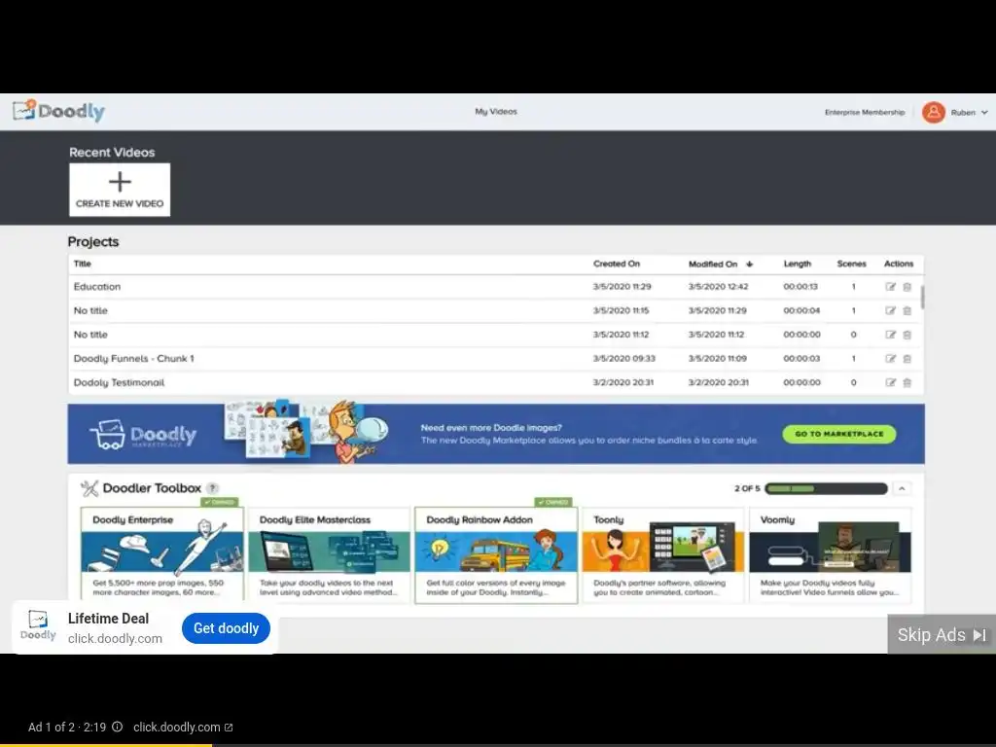The height and width of the screenshot is (747, 996).
Task: Visit click.doodly.com link in player bar
Action: click(183, 728)
